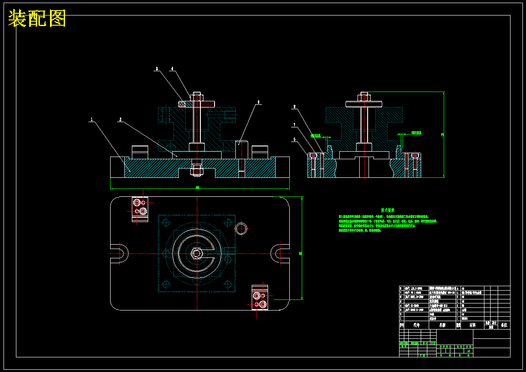
Task: Click part balloon number 8
Action: (x=294, y=107)
